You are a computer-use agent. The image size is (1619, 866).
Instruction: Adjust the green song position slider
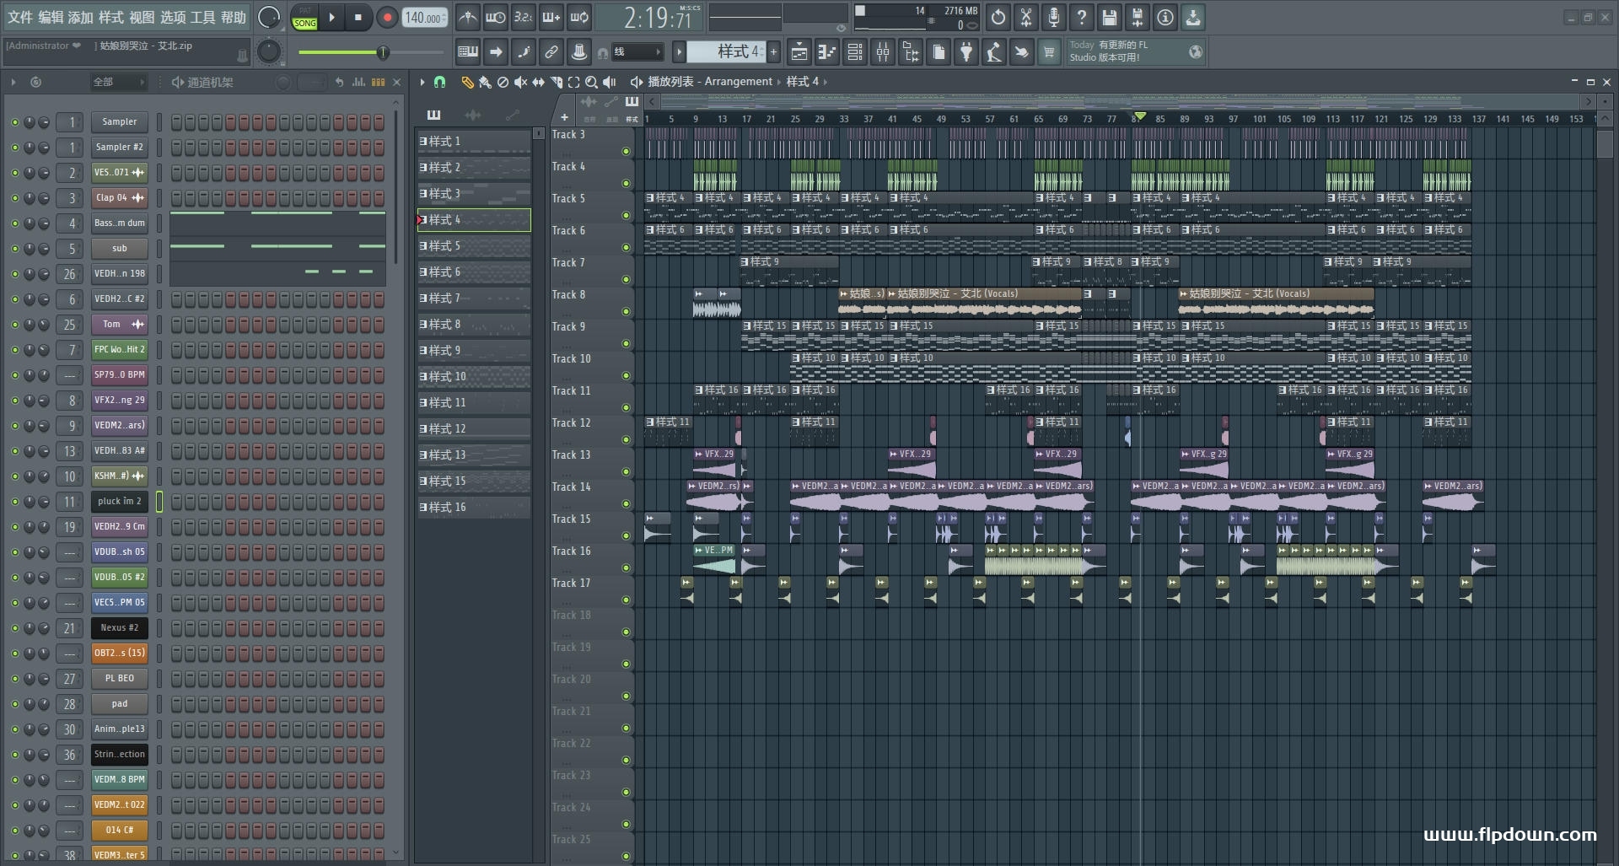(382, 53)
